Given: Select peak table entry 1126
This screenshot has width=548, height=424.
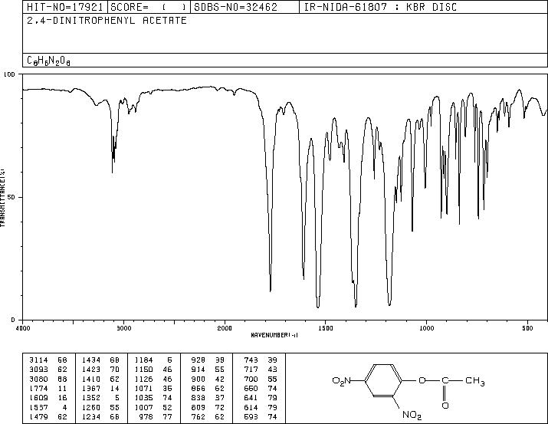Looking at the screenshot, I should (x=153, y=380).
